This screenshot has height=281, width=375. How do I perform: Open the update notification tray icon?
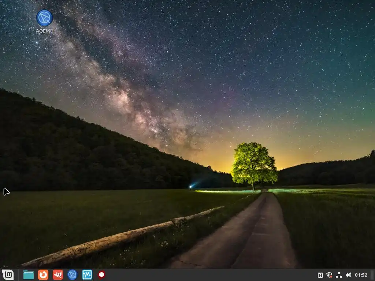click(320, 275)
